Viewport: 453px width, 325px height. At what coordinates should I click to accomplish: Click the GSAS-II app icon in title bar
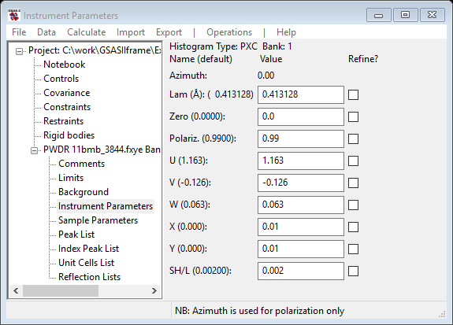click(14, 15)
